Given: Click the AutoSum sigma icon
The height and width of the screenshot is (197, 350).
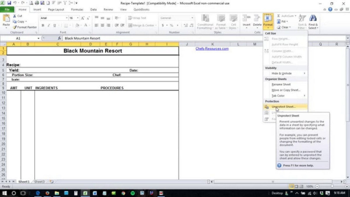Looking at the screenshot, I should point(279,16).
